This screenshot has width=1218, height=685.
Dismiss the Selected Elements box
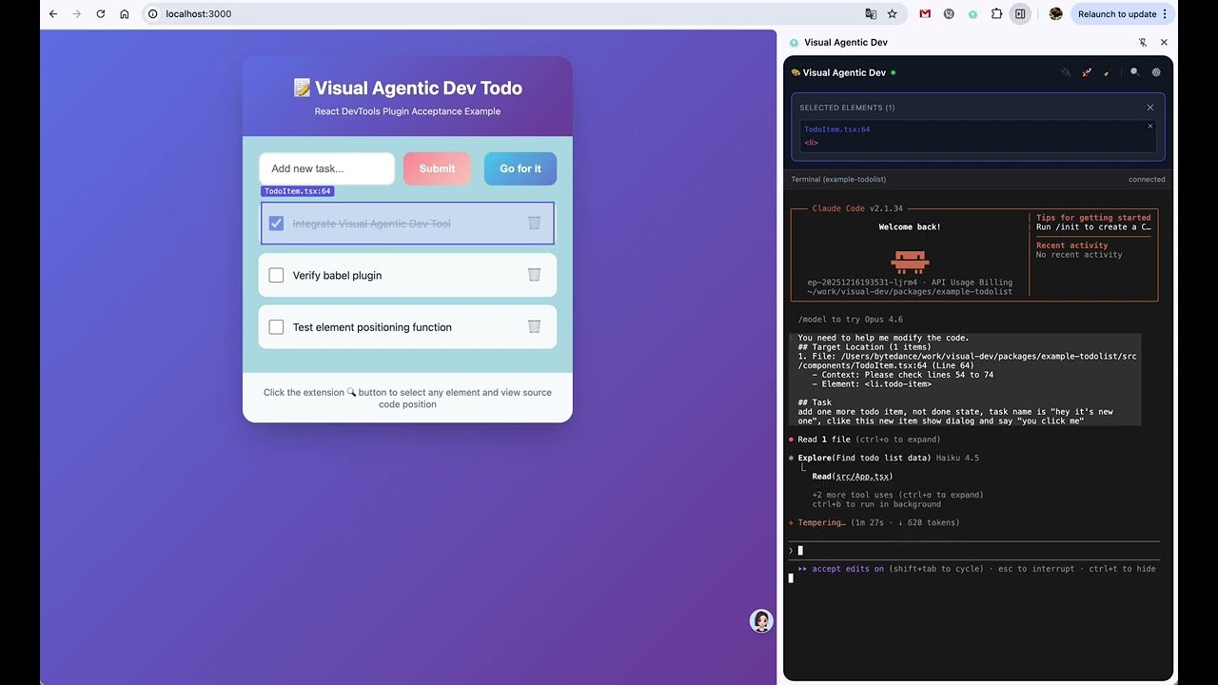click(1149, 108)
